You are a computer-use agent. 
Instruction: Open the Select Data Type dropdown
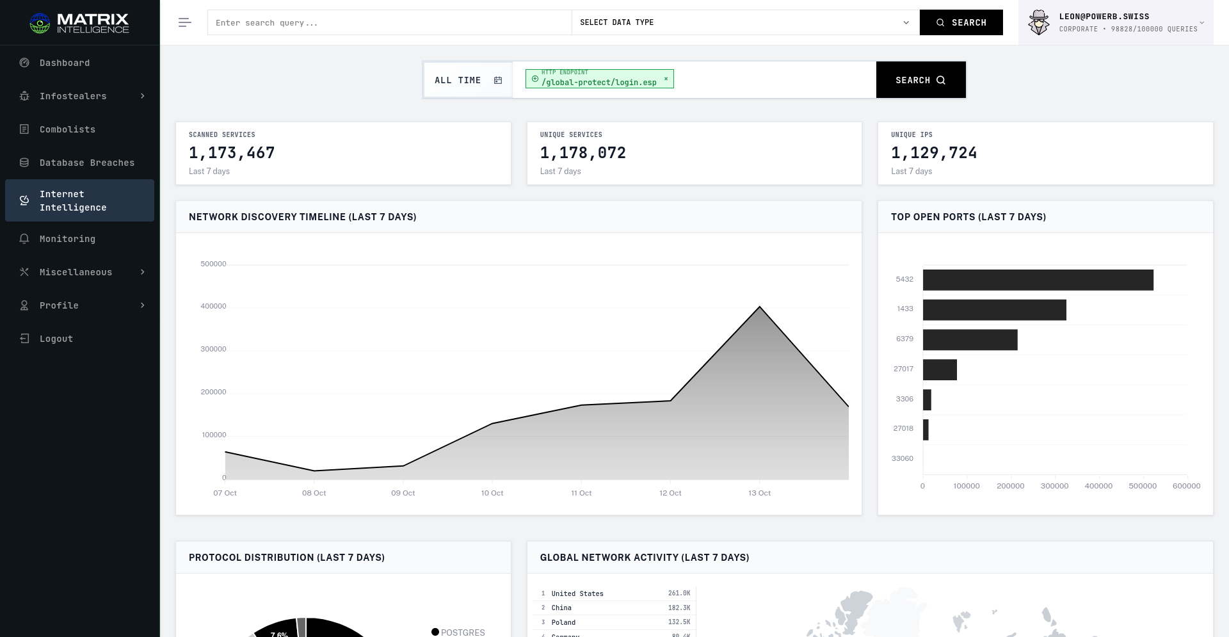[745, 22]
